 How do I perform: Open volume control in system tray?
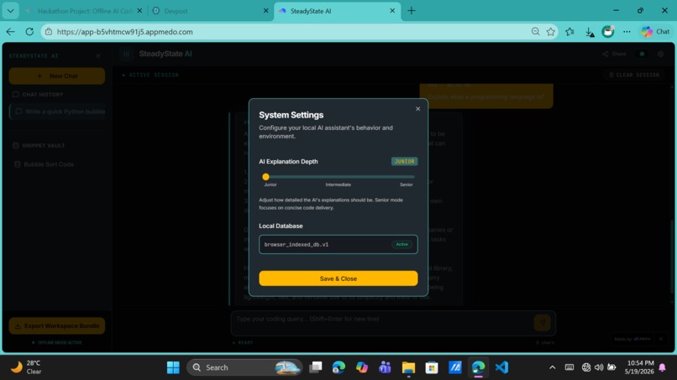click(599, 367)
